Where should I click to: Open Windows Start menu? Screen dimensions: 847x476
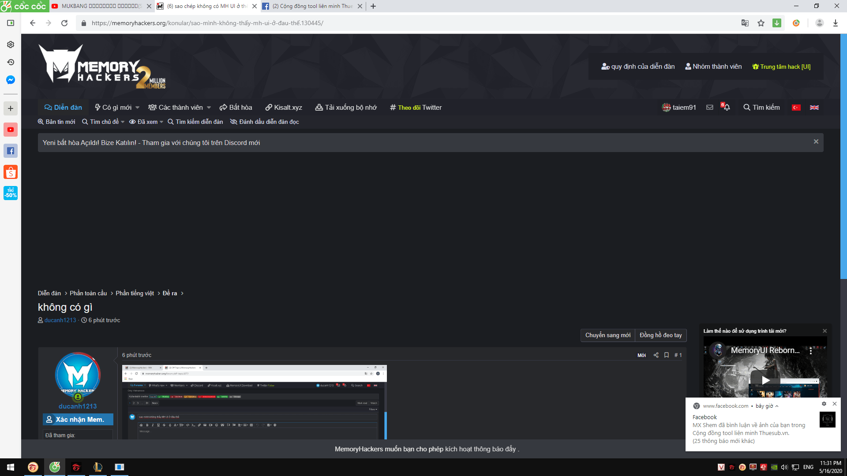point(11,467)
